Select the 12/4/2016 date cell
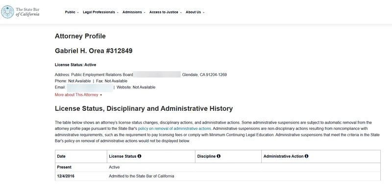This screenshot has width=392, height=189. (x=66, y=176)
